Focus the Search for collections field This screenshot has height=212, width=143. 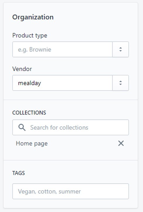click(x=71, y=127)
